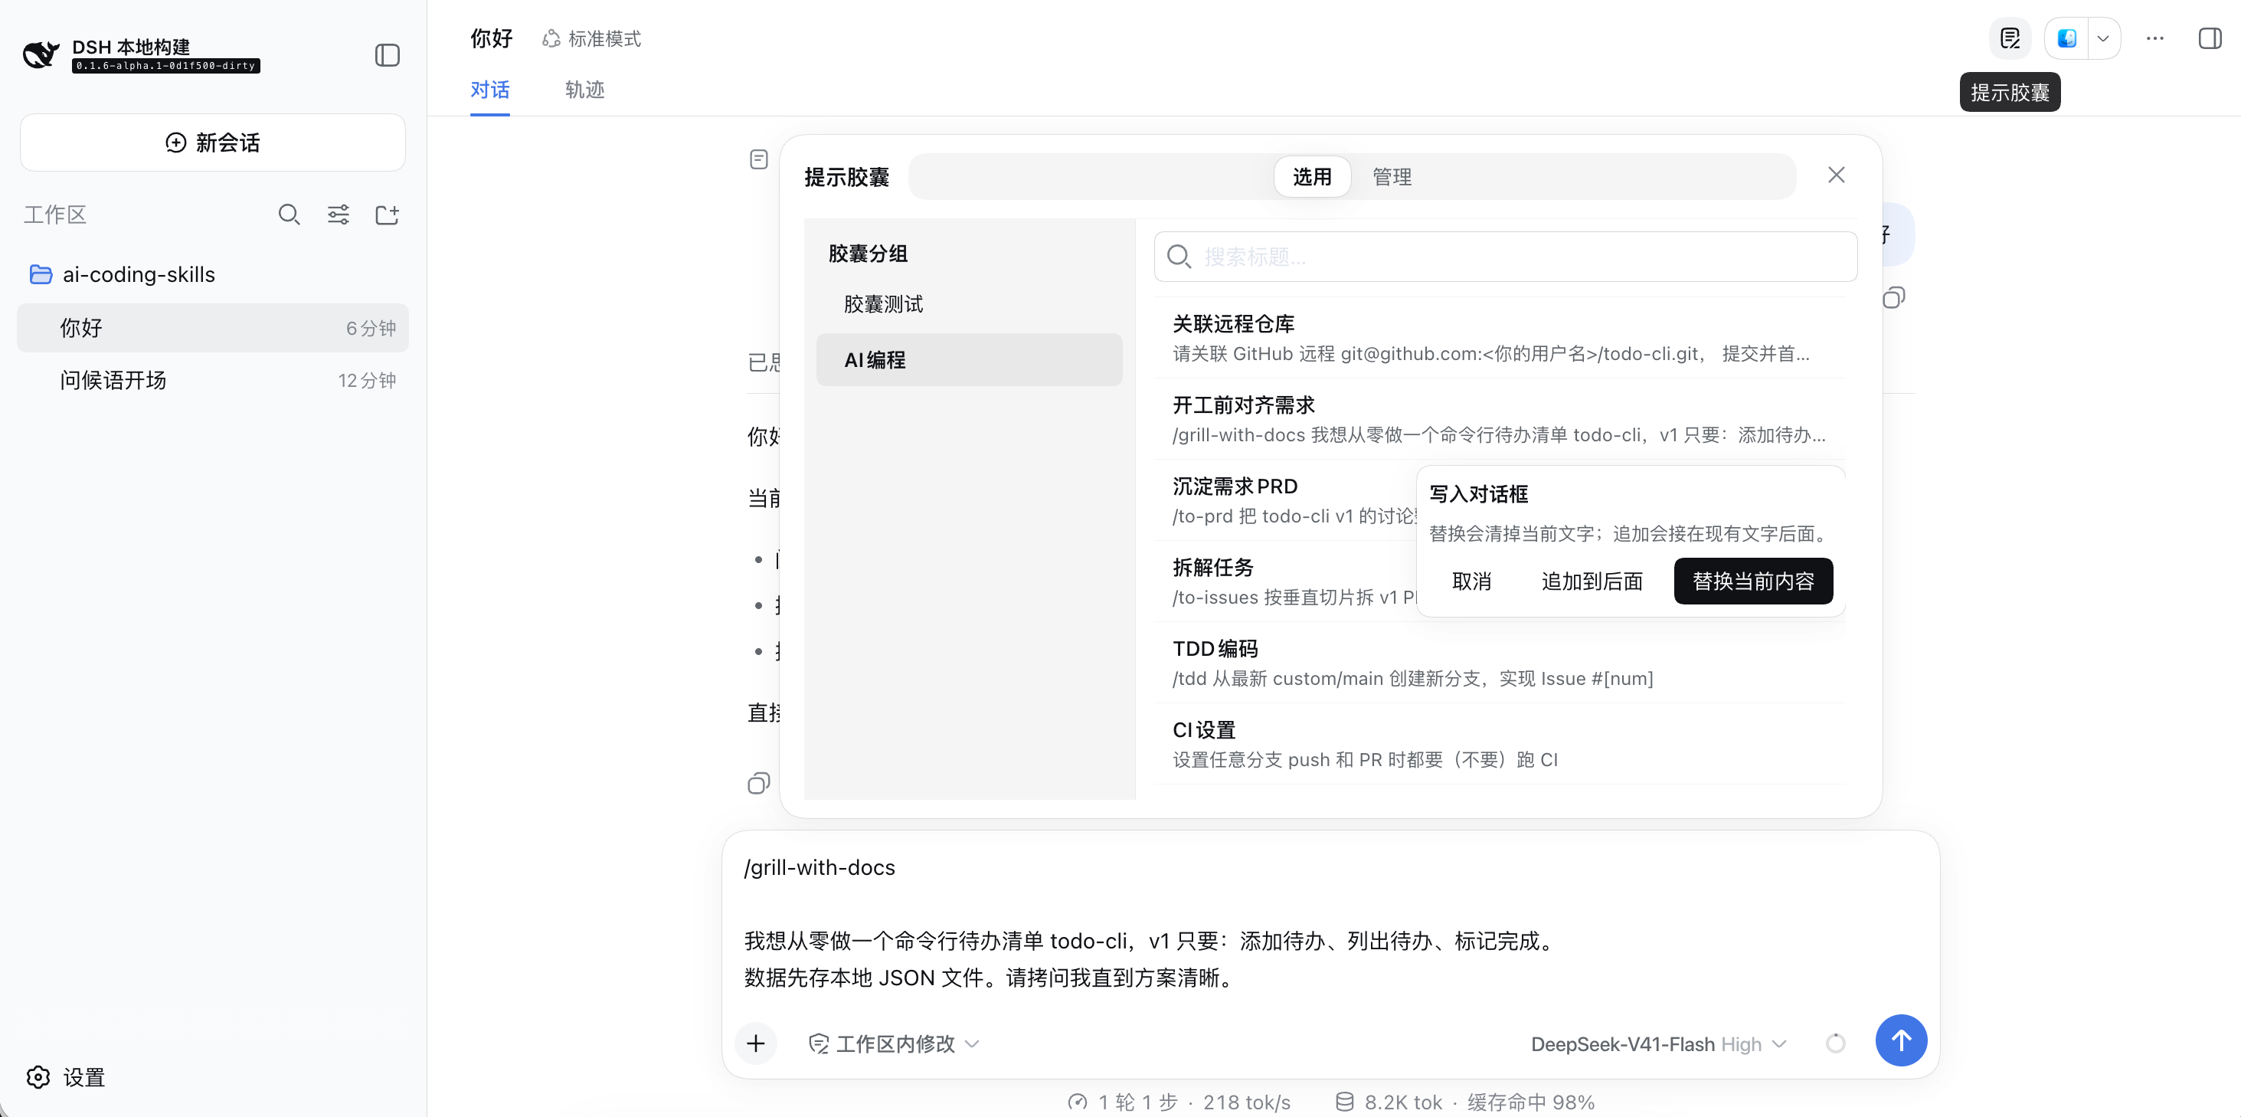The height and width of the screenshot is (1117, 2241).
Task: Pick the 沉淀需求 PRD capsule
Action: pyautogui.click(x=1286, y=500)
